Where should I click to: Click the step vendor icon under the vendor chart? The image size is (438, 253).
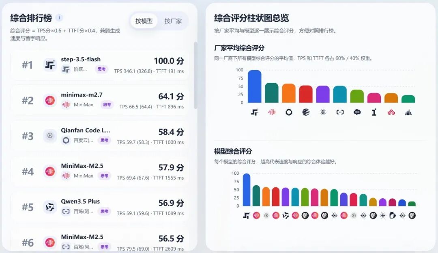coord(255,112)
